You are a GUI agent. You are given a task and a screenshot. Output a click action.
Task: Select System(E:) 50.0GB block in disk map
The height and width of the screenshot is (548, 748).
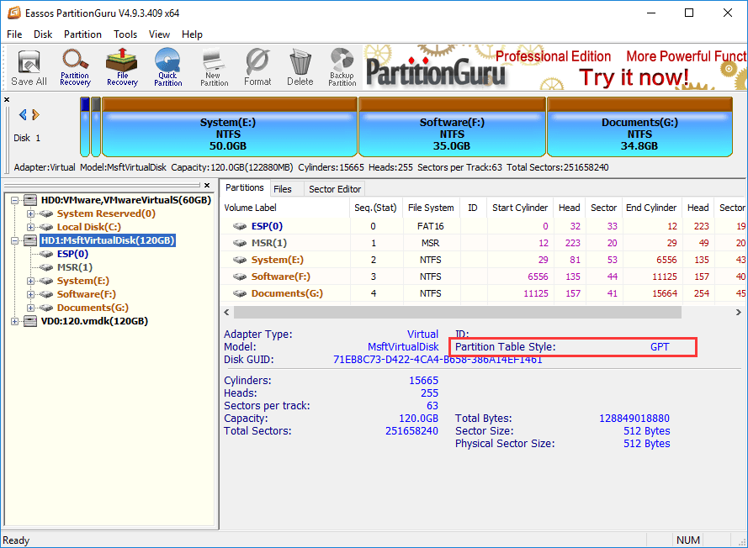(230, 127)
